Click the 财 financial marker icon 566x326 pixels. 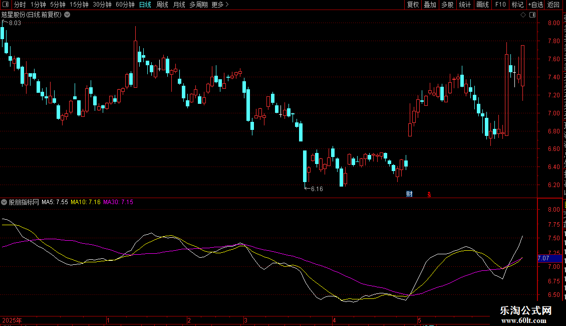click(409, 194)
